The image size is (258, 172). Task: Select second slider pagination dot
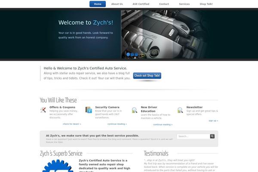[x=132, y=55]
